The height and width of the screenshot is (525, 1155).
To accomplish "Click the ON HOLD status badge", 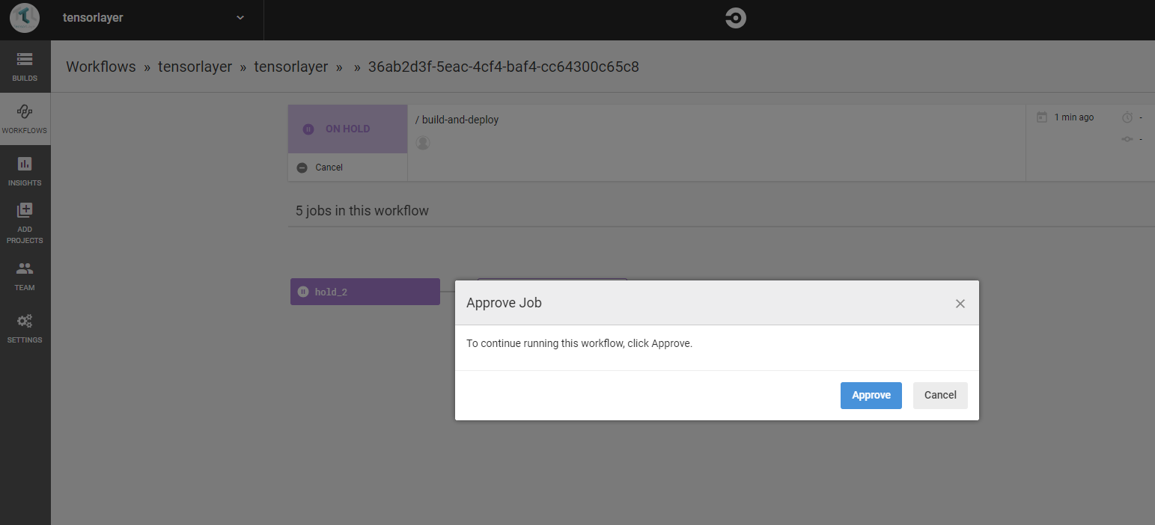I will pyautogui.click(x=347, y=129).
